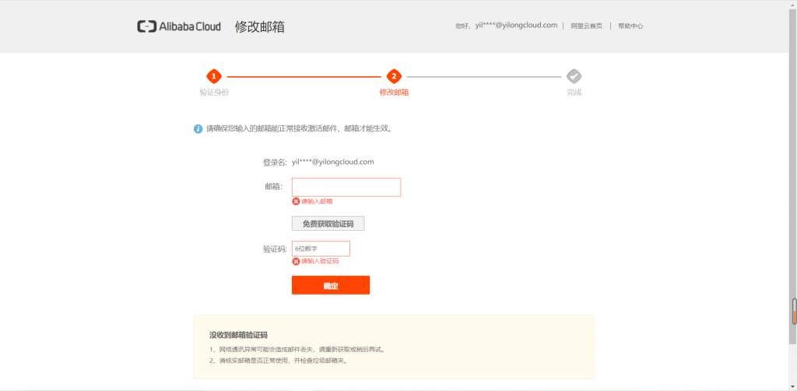797x391 pixels.
Task: Click the orange 确定 button
Action: [x=330, y=285]
